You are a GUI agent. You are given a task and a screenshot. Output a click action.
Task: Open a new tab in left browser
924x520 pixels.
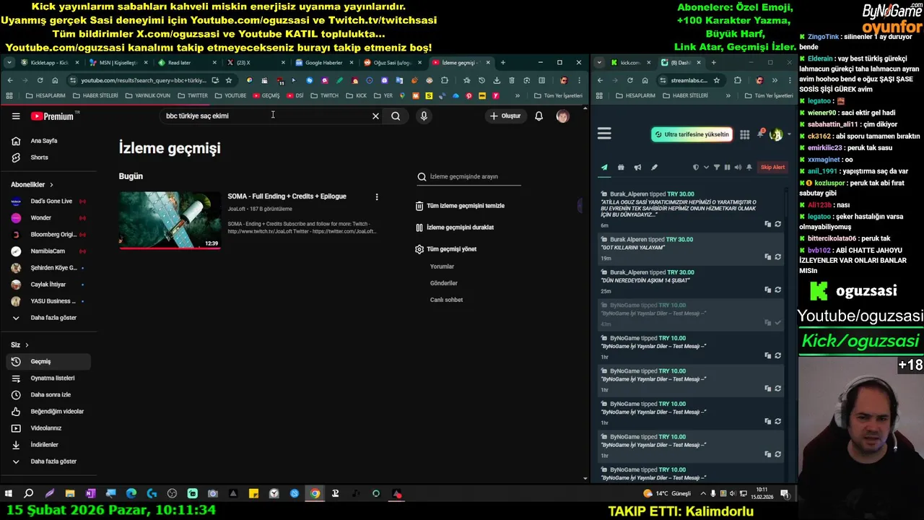(503, 63)
